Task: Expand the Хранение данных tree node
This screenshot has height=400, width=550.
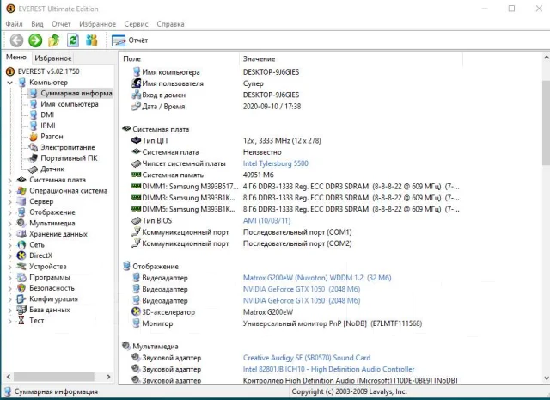Action: click(x=9, y=235)
